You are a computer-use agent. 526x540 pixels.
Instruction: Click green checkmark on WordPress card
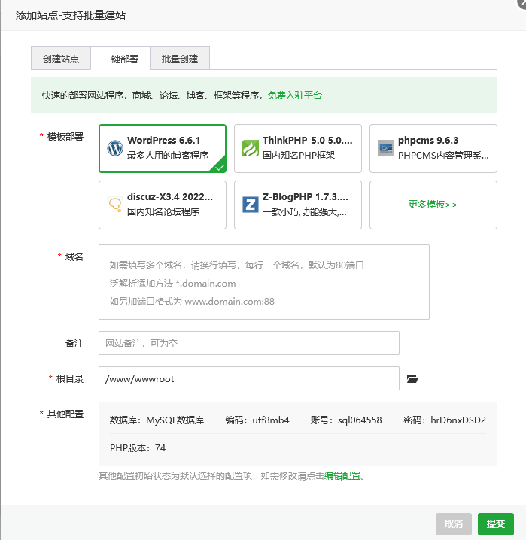[219, 167]
